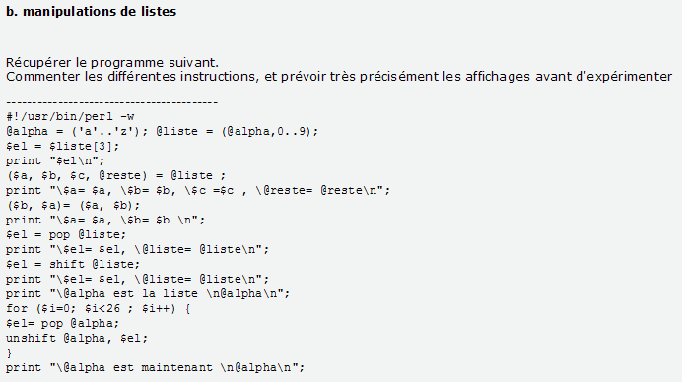Click the print line '\@alpha est la liste'
The image size is (682, 382).
pos(148,293)
